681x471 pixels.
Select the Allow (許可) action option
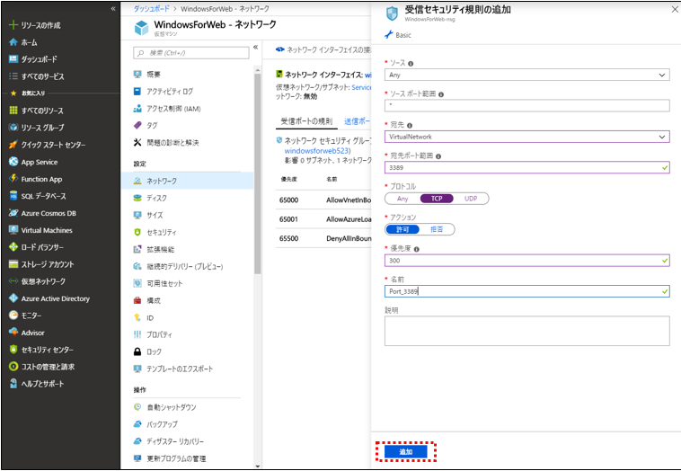coord(402,229)
